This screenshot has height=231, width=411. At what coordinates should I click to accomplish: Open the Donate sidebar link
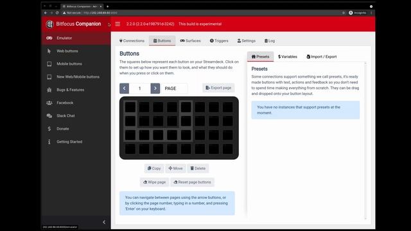pos(76,129)
